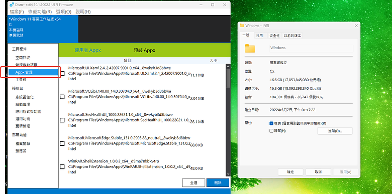Close the Windows properties dialog
This screenshot has width=392, height=194.
pos(356,26)
